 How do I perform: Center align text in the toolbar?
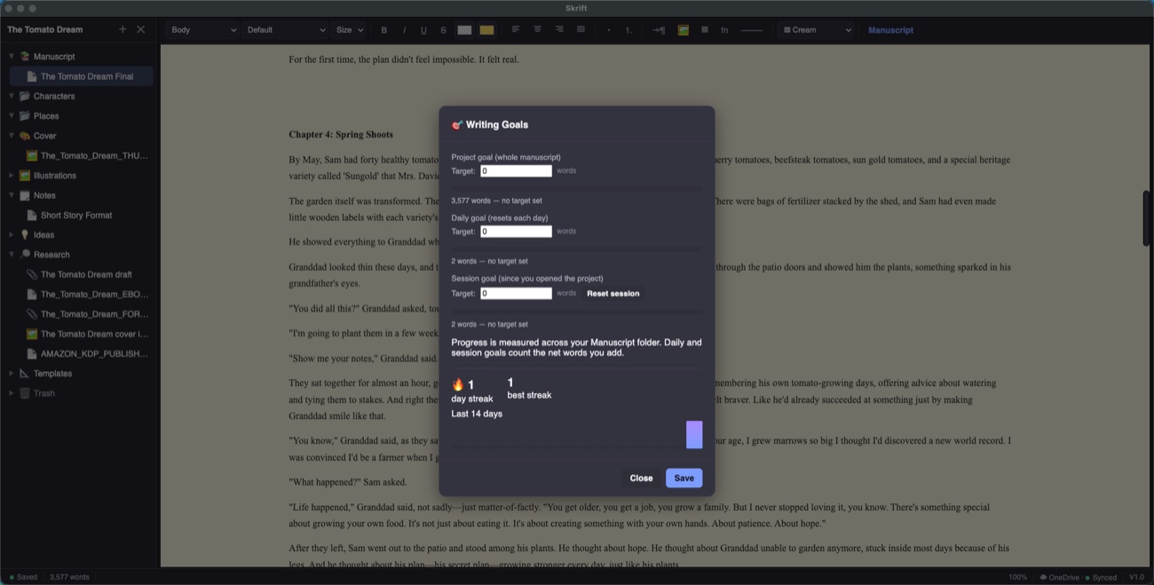point(537,29)
